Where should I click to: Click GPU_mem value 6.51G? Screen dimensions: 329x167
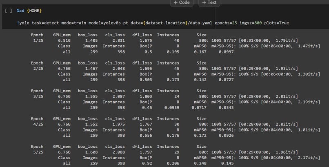point(64,40)
